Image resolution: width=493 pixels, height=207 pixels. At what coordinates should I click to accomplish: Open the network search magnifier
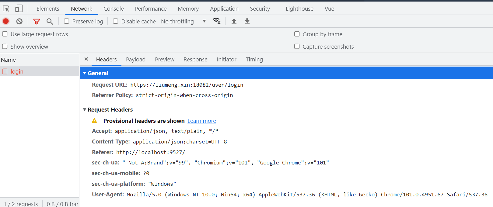[50, 21]
